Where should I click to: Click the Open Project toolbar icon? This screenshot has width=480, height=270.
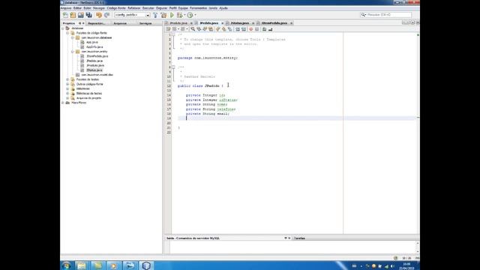tap(81, 15)
